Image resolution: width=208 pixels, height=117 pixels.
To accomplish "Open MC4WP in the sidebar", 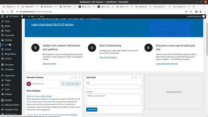I will [x=8, y=100].
